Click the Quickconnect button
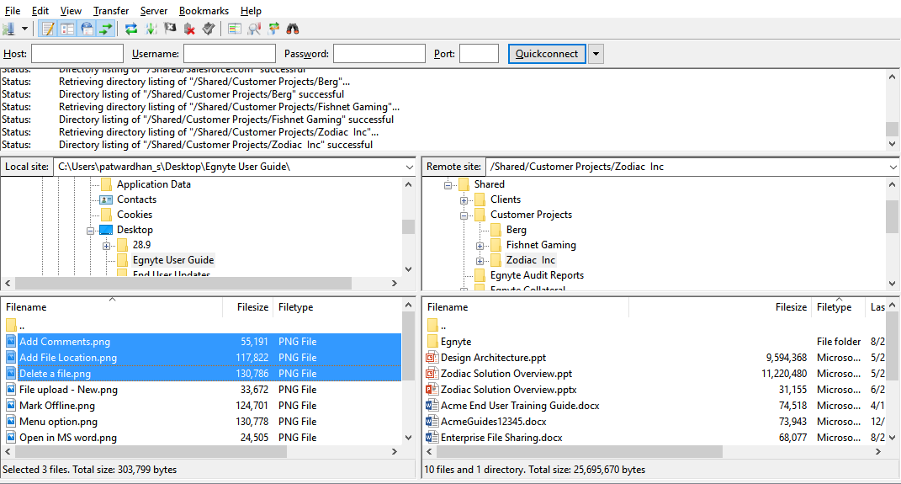 547,54
